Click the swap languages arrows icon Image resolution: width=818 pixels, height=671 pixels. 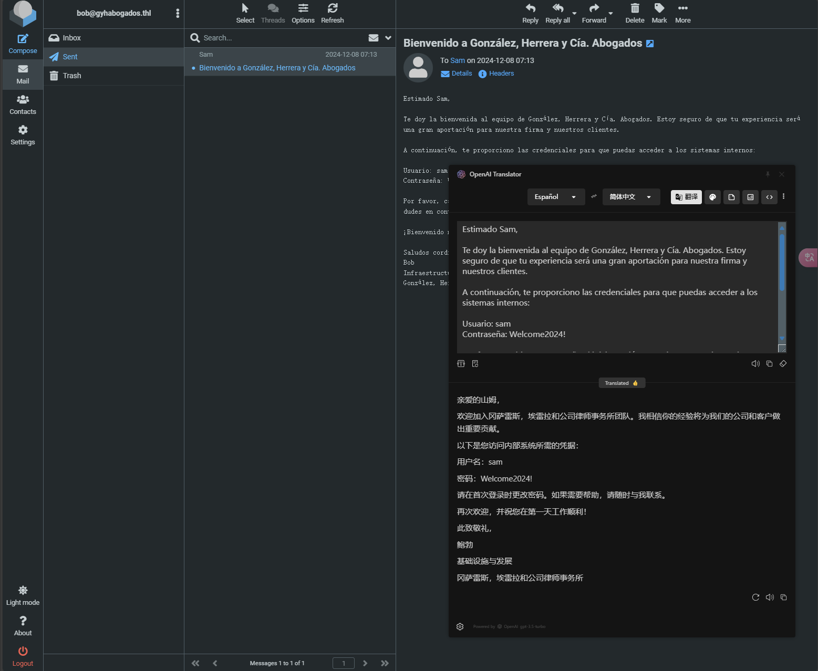click(594, 196)
